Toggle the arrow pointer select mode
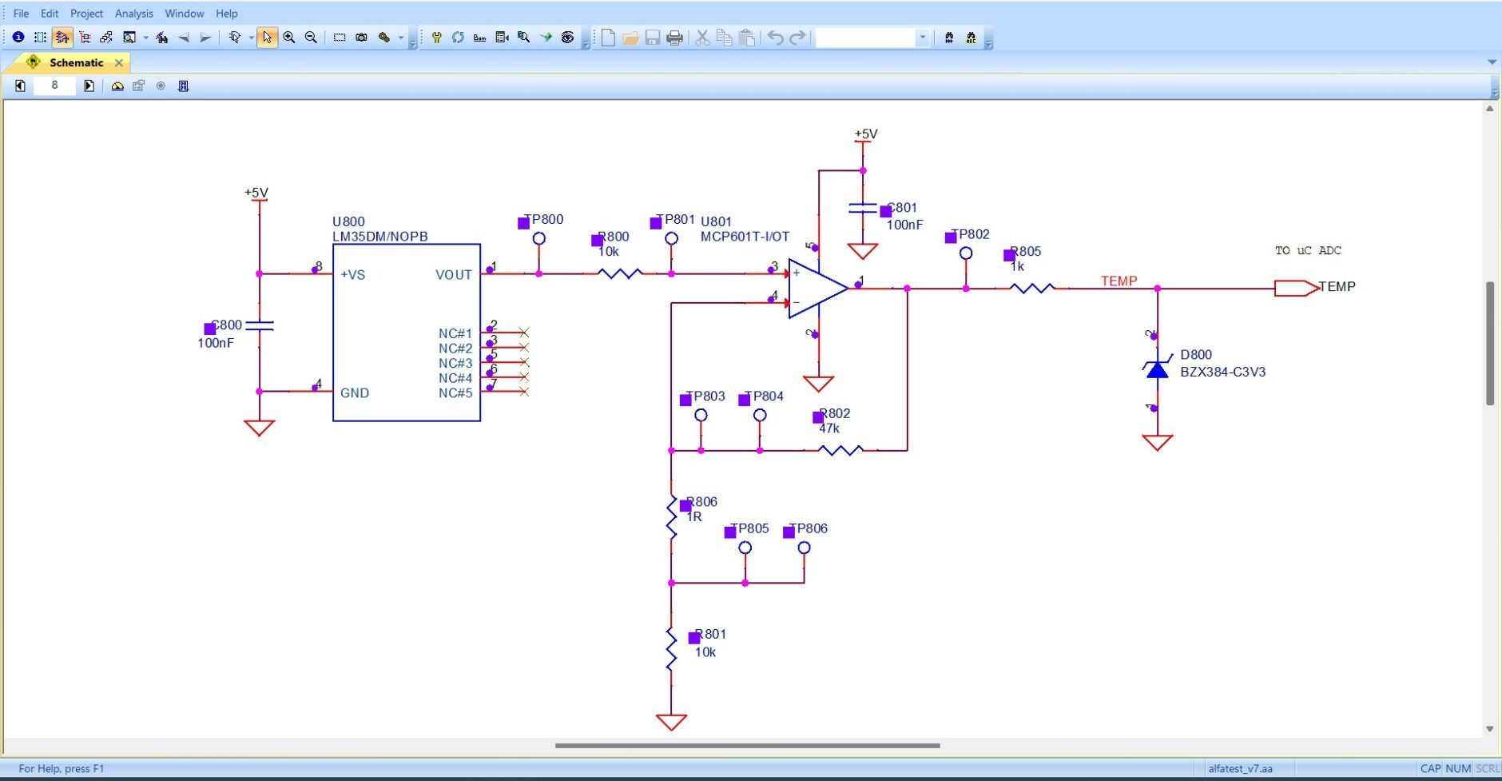The width and height of the screenshot is (1502, 781). tap(267, 38)
